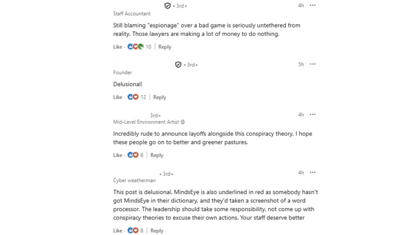Open the 12 reactions count on Founder comment
The image size is (418, 235).
[x=143, y=97]
